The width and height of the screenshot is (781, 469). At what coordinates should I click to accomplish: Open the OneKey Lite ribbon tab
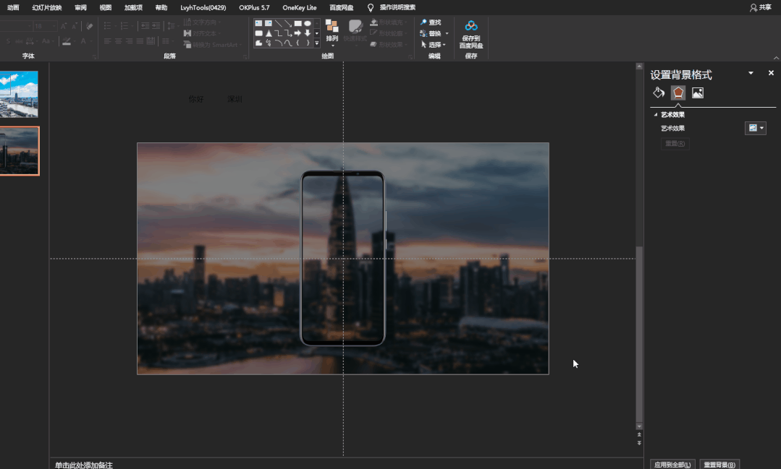tap(299, 7)
